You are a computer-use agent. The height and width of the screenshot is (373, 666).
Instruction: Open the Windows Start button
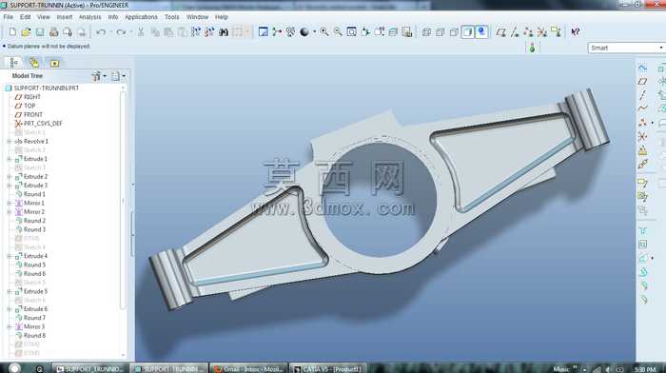[x=14, y=368]
